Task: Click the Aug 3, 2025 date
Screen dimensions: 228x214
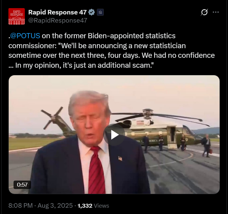Action: point(55,206)
